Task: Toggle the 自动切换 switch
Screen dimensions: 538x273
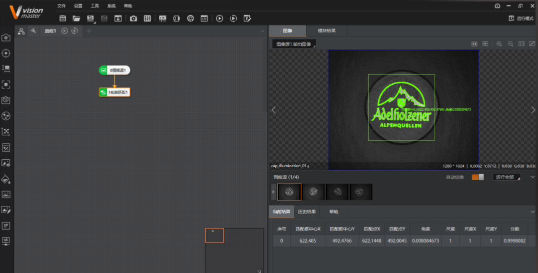Action: pyautogui.click(x=478, y=177)
